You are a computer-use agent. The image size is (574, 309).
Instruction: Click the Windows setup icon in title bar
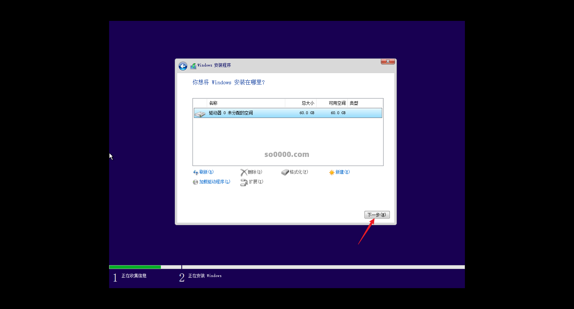click(x=193, y=66)
